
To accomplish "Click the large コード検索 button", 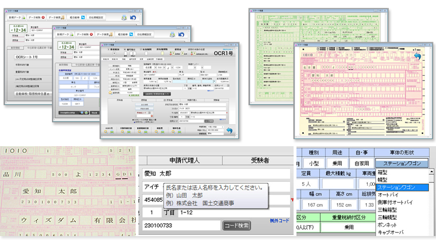I will point(236,225).
